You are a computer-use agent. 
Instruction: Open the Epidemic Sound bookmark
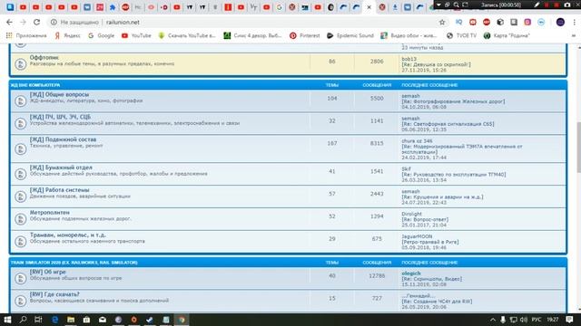point(350,35)
